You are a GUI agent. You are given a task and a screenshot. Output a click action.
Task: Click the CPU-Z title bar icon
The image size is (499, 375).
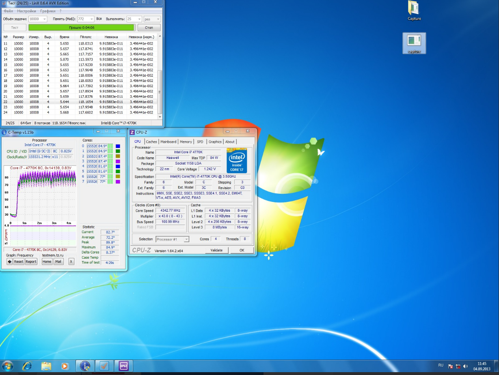pos(132,132)
